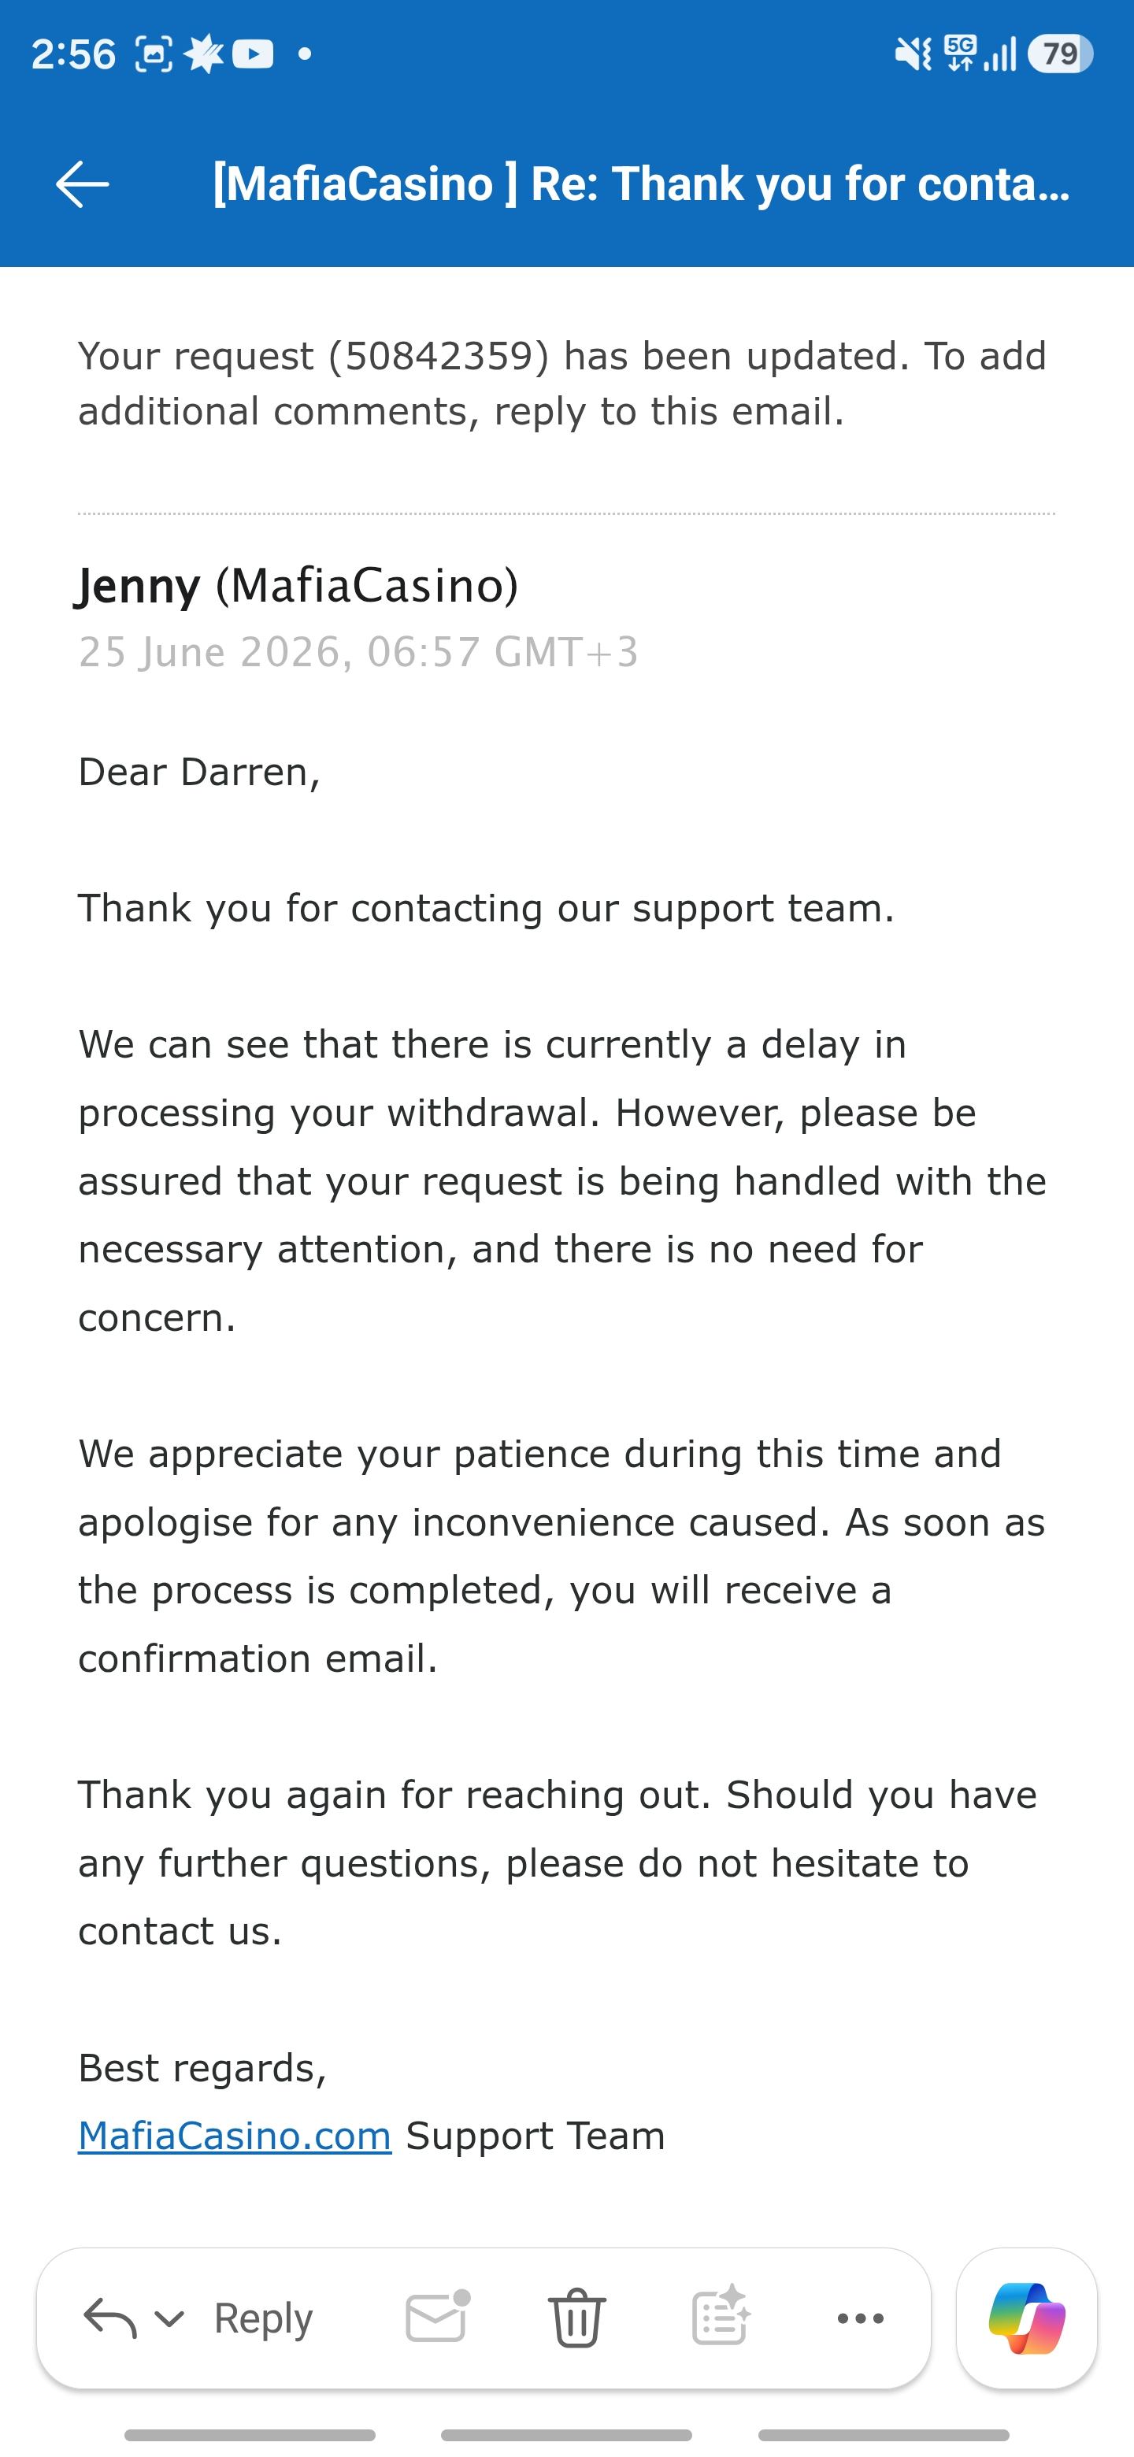Viewport: 1134px width, 2457px height.
Task: Tap the YouTube notification icon in status bar
Action: [x=253, y=54]
